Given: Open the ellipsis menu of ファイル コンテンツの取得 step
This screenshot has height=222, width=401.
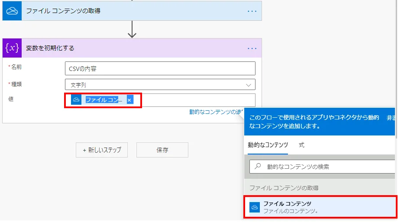Looking at the screenshot, I should pyautogui.click(x=252, y=11).
